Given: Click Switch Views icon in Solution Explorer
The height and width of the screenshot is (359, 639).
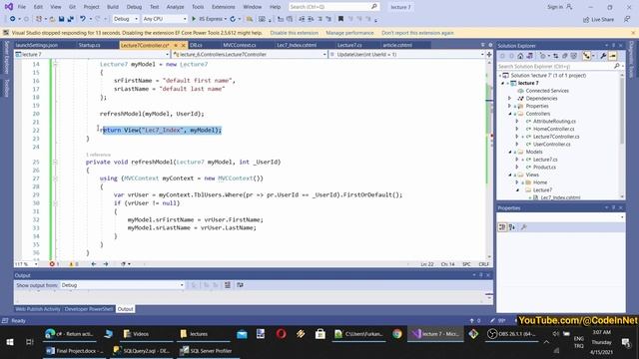Looking at the screenshot, I should (x=529, y=56).
